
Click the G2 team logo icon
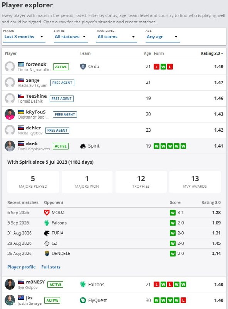[x=47, y=243]
